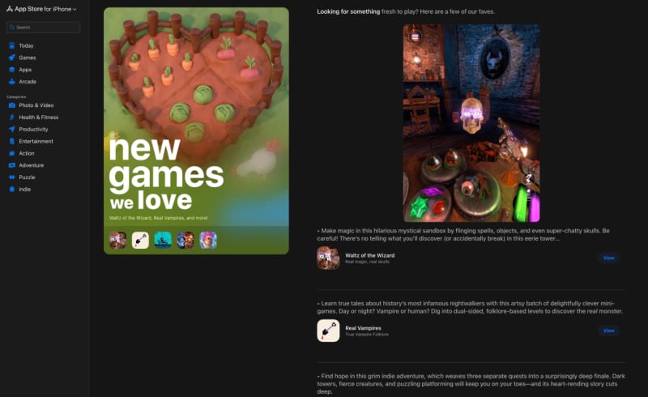Image resolution: width=648 pixels, height=397 pixels.
Task: Click the Real Vampires shovel app icon
Action: point(328,331)
